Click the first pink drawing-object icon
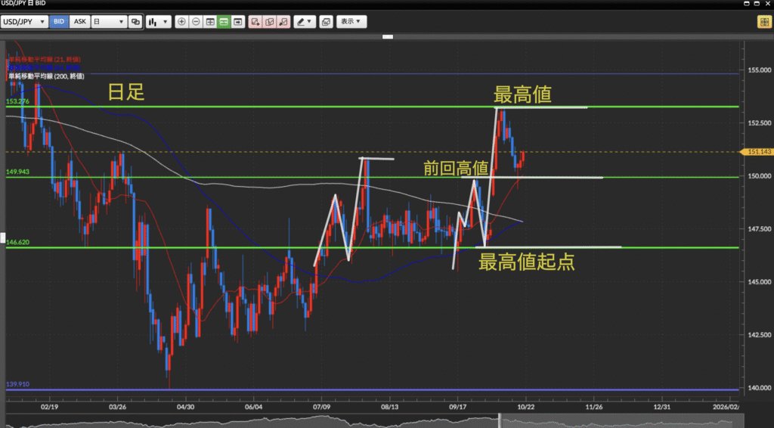774x428 pixels. [255, 22]
